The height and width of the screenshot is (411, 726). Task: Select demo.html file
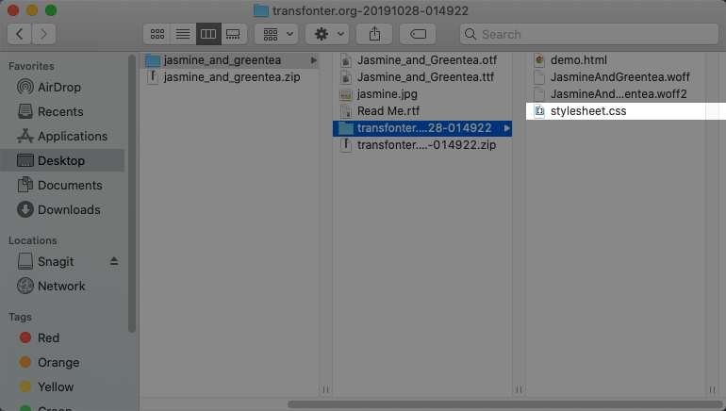coord(616,60)
